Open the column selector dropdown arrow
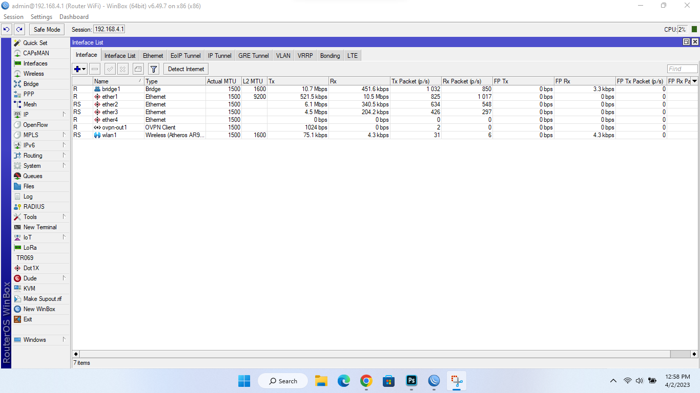 pyautogui.click(x=694, y=81)
